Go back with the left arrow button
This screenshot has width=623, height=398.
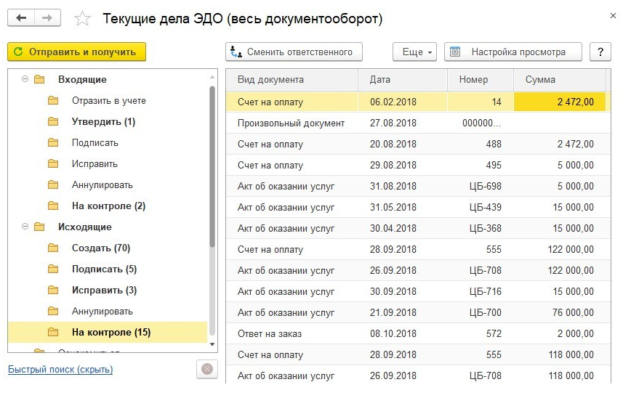click(x=21, y=18)
